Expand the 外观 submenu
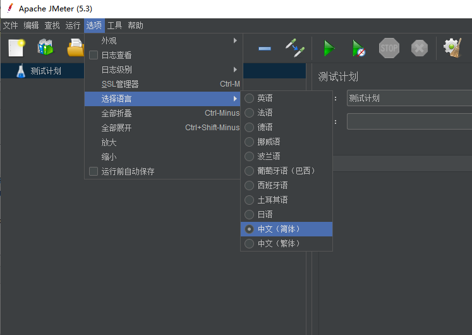Screen dimensions: 472x335 pos(162,40)
